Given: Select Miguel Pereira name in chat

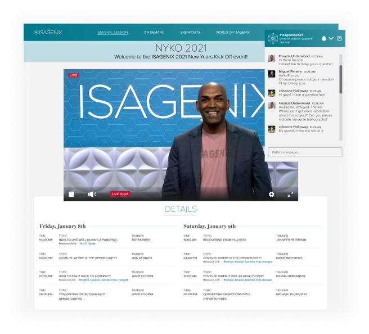Looking at the screenshot, I should click(290, 71).
